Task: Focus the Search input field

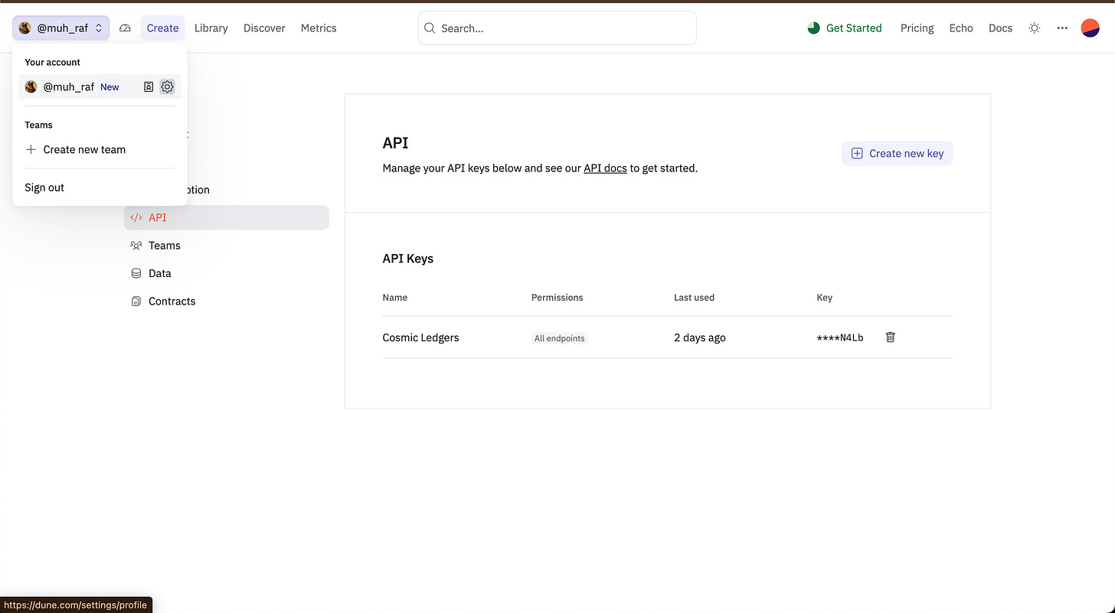Action: [x=557, y=28]
